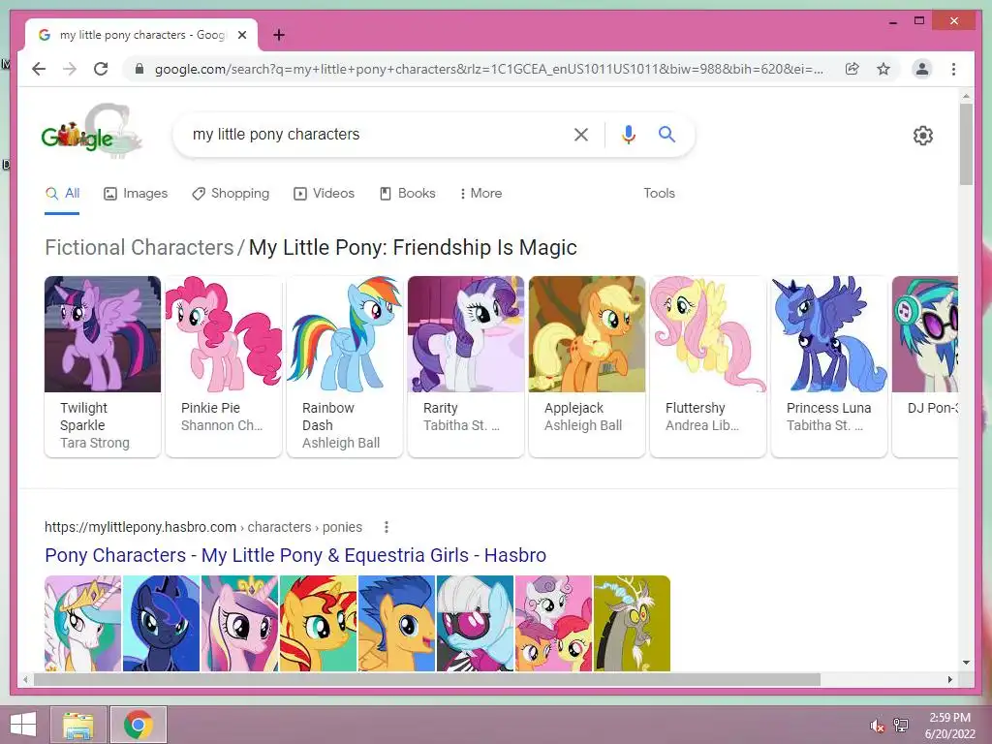Bookmark this page with the star icon
This screenshot has height=744, width=992.
point(883,69)
